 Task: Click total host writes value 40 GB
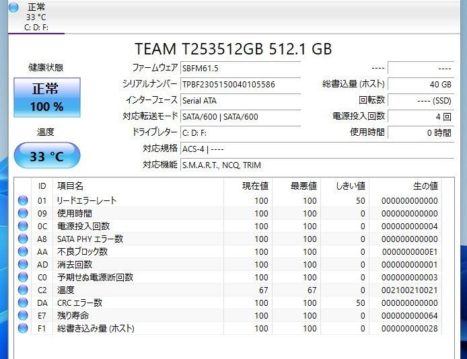coord(421,84)
